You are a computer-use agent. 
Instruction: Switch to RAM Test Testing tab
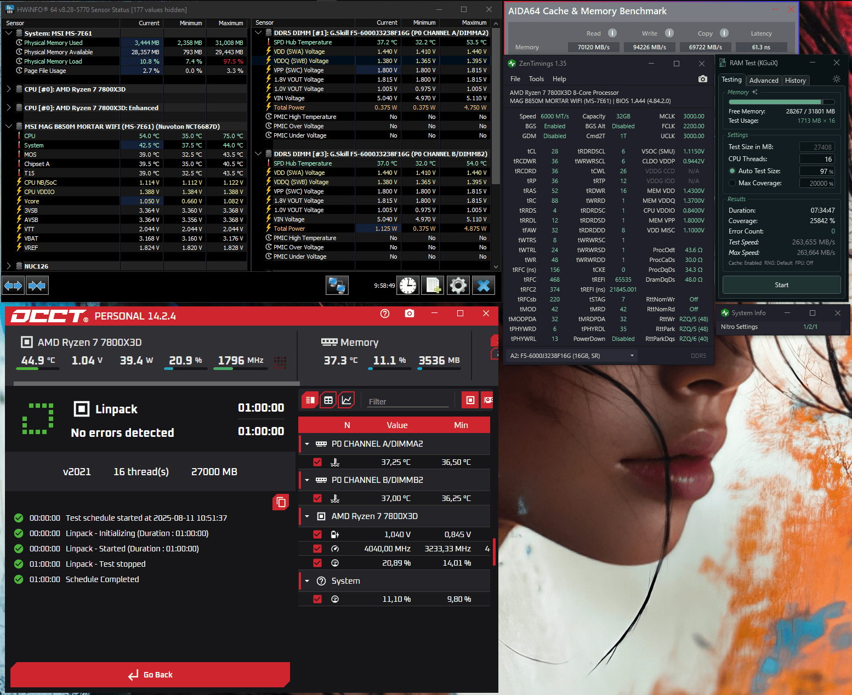coord(731,79)
